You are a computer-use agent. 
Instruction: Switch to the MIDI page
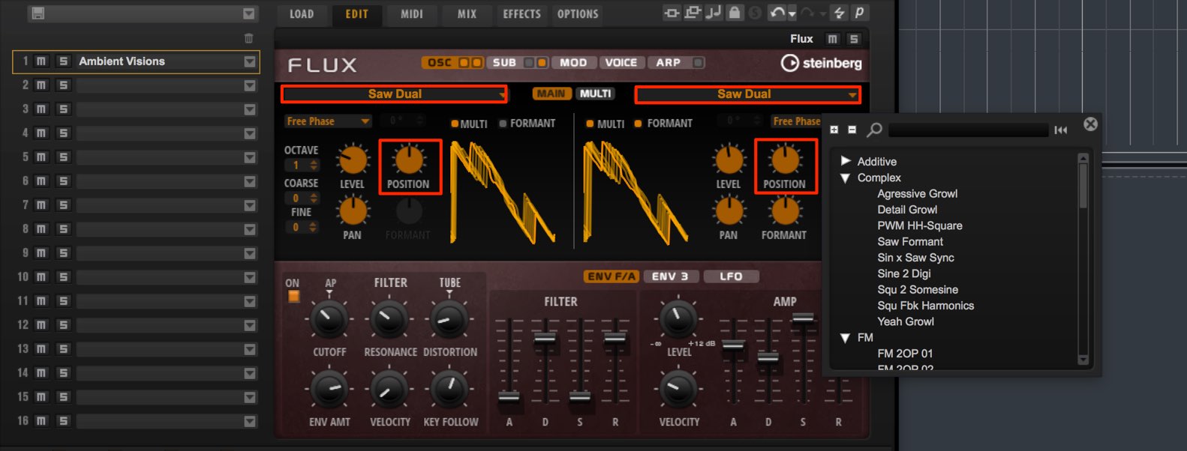click(412, 14)
